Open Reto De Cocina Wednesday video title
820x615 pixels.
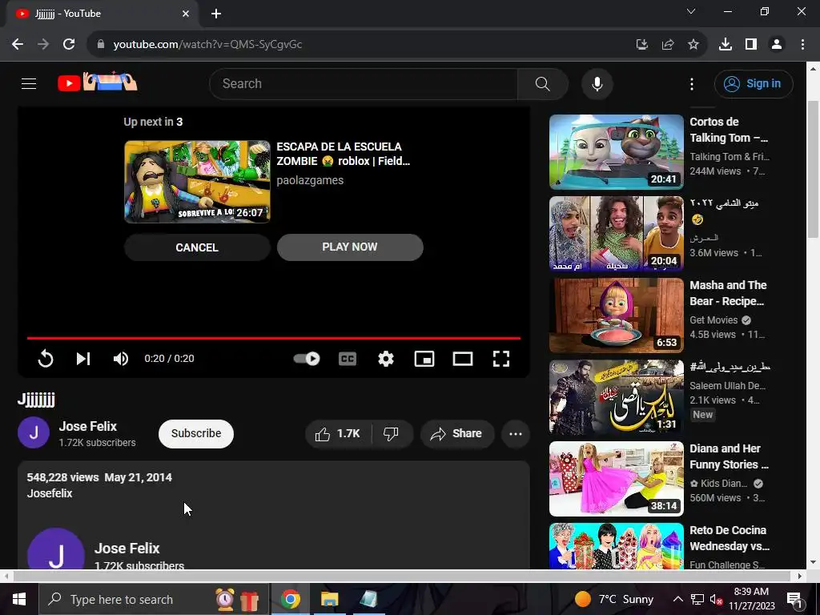pos(730,538)
